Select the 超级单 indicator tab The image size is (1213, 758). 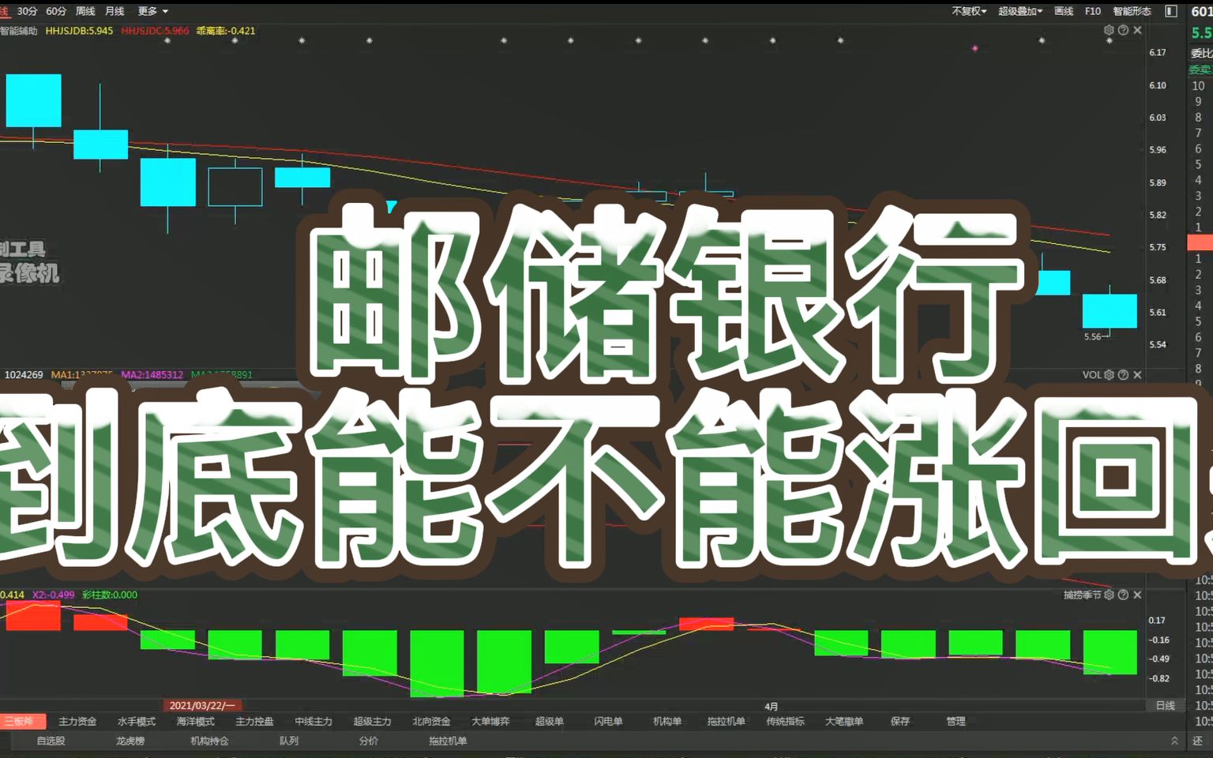pyautogui.click(x=549, y=721)
